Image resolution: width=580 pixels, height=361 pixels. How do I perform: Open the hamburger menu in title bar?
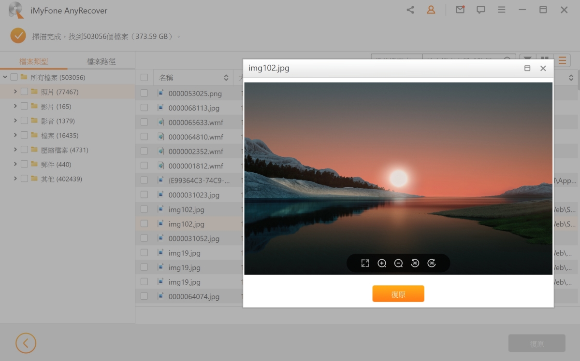(502, 10)
